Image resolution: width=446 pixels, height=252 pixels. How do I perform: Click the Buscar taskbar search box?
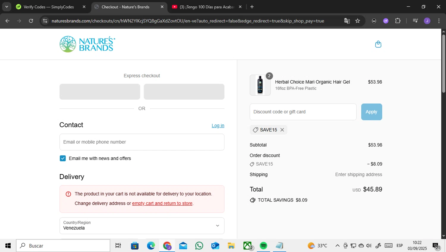pos(63,246)
